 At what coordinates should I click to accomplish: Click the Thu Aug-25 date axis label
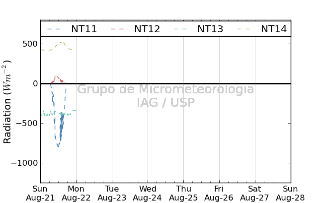click(x=183, y=194)
